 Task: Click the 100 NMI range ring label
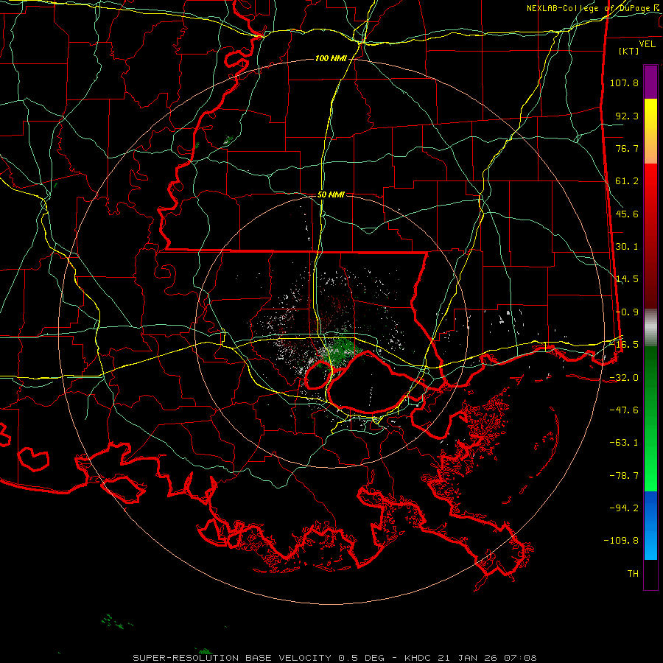(x=331, y=58)
